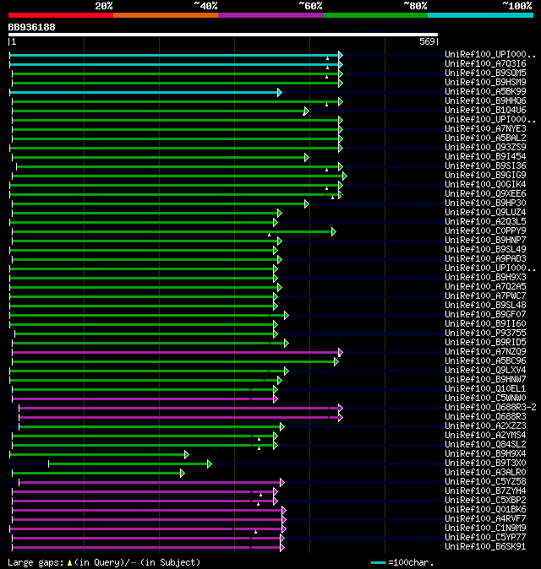The height and width of the screenshot is (569, 541).
Task: Select label UniRef100_C1N9M9
Action: 485,528
